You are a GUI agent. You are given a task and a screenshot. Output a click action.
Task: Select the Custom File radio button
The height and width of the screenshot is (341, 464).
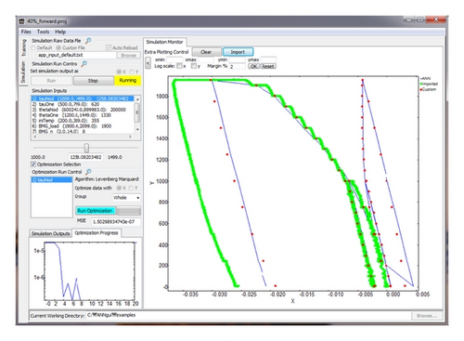click(58, 47)
